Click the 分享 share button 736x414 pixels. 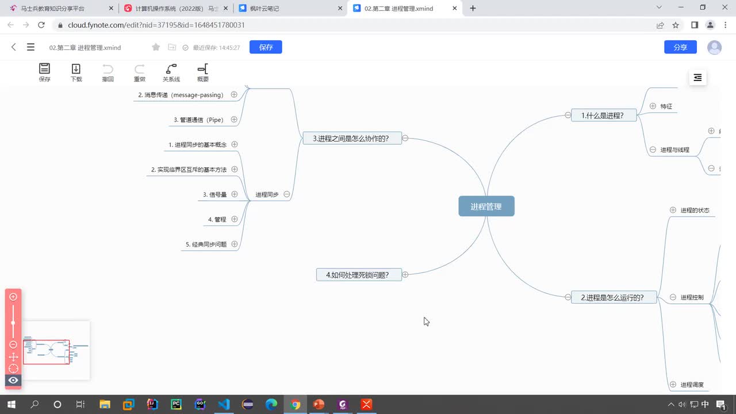[680, 47]
